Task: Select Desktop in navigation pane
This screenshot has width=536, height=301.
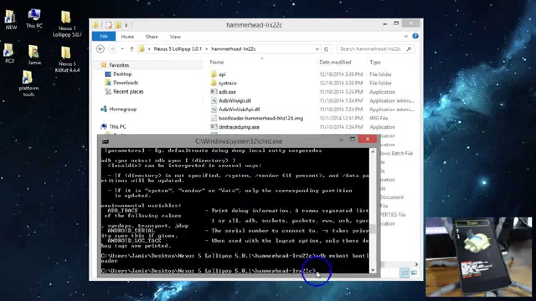Action: [x=122, y=74]
